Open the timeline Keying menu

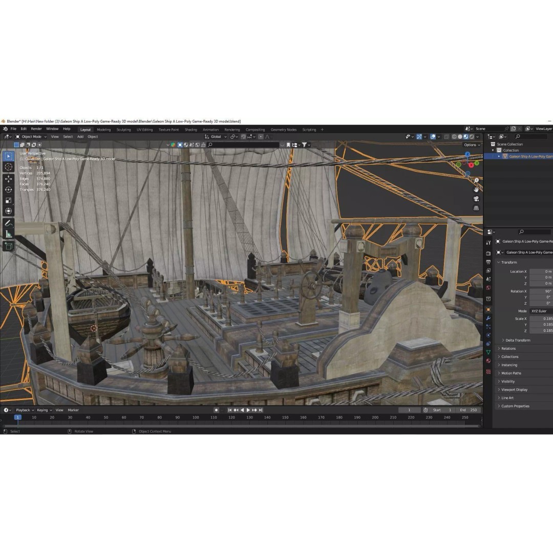(44, 410)
